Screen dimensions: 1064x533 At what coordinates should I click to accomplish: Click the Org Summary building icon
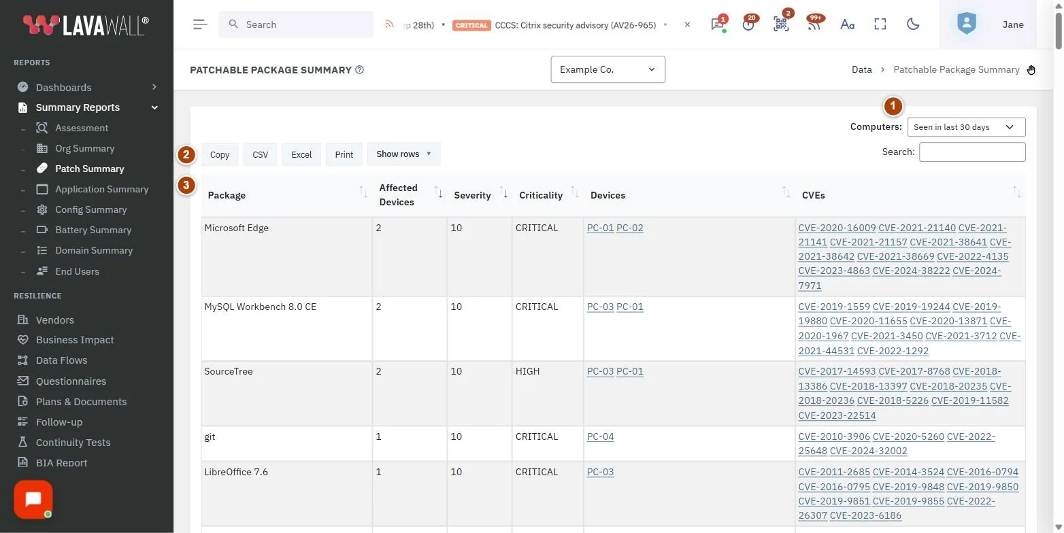(x=42, y=148)
